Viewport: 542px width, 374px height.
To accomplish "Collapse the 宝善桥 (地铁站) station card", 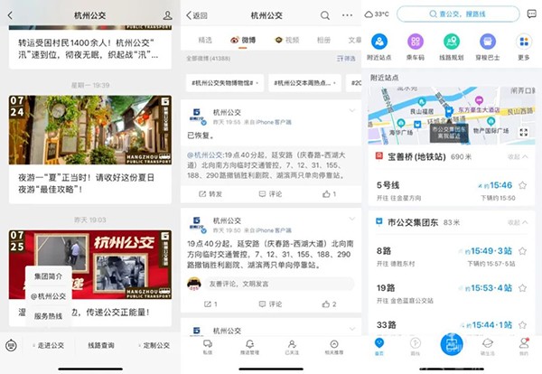I will 518,157.
